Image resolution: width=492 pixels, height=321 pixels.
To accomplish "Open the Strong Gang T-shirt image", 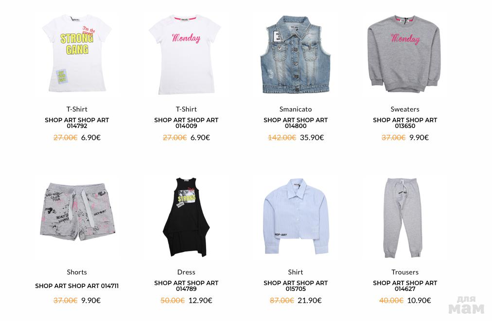I will [x=77, y=53].
